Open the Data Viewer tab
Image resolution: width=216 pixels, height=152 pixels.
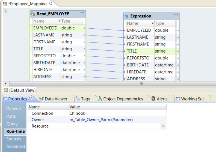pyautogui.click(x=53, y=99)
